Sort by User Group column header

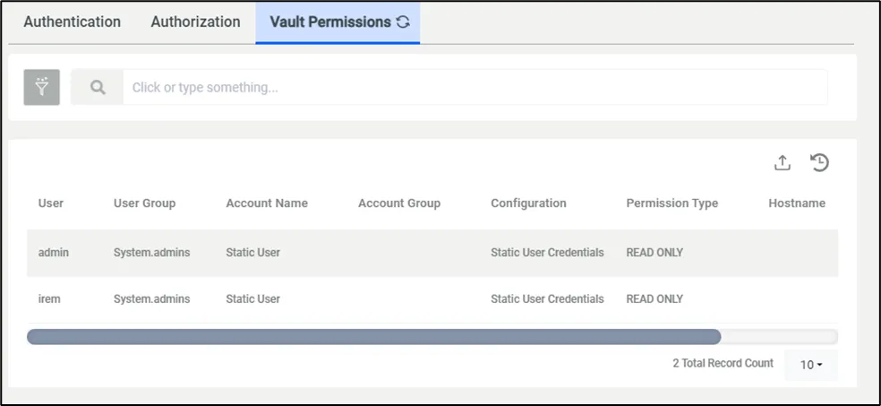[144, 203]
